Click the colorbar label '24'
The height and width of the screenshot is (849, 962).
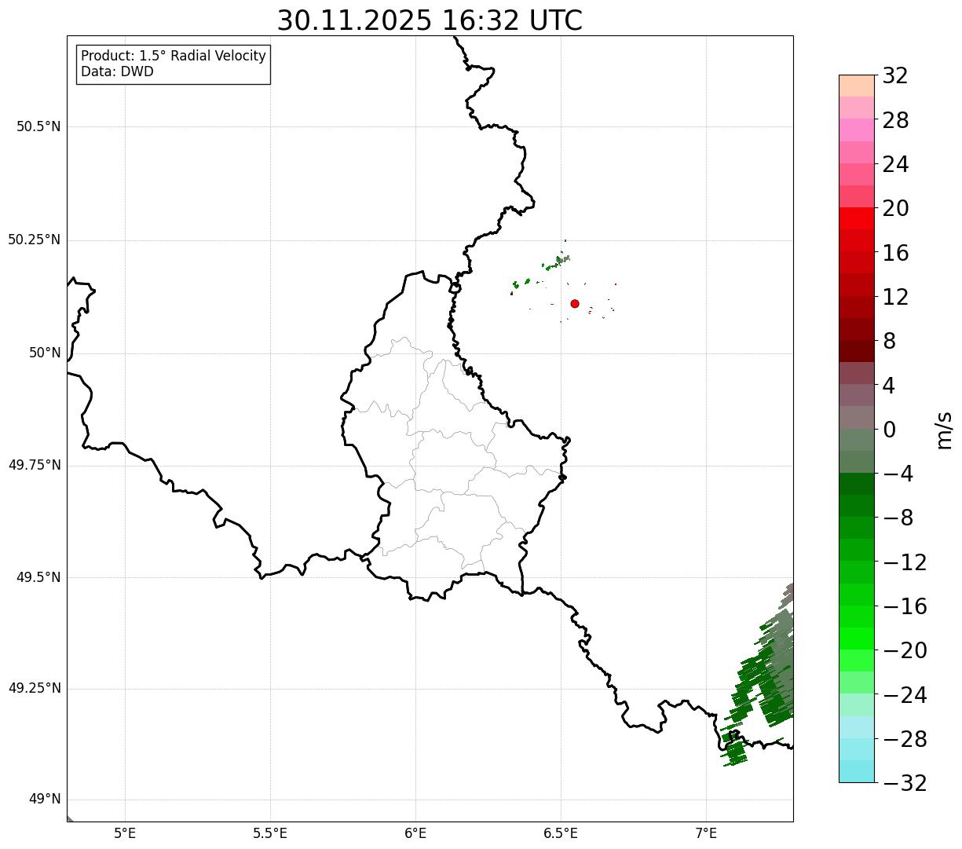point(895,165)
